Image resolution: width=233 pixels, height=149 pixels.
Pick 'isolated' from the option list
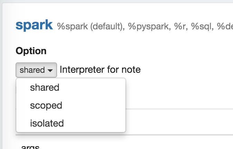pyautogui.click(x=47, y=123)
